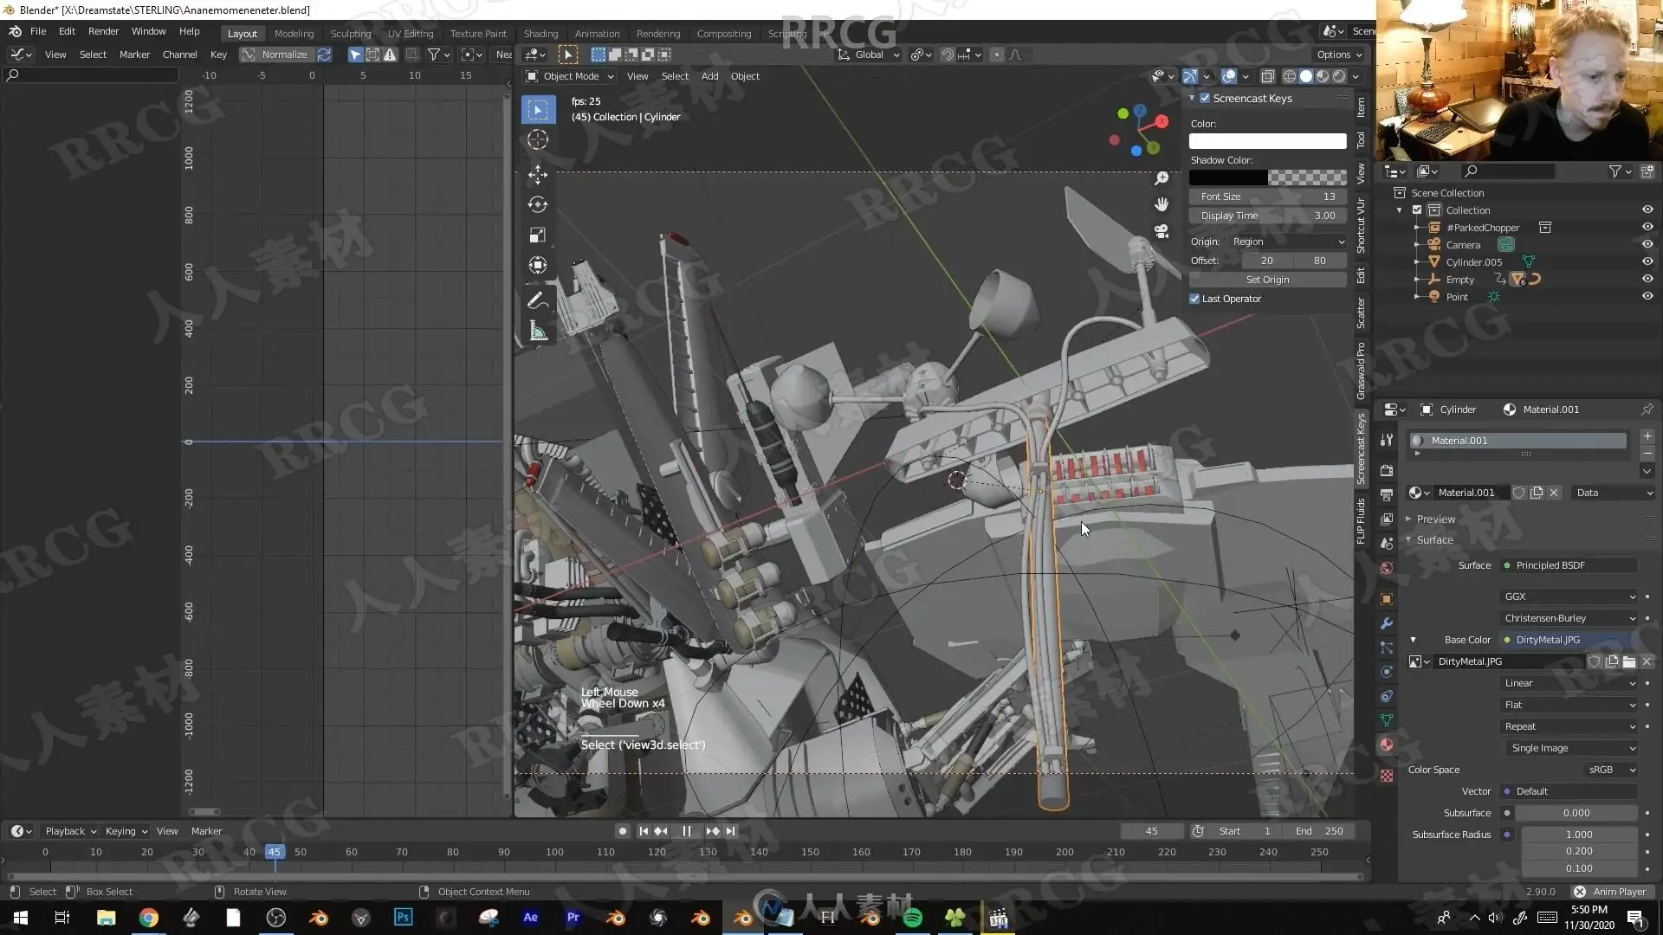
Task: Open the Render menu
Action: pyautogui.click(x=103, y=31)
